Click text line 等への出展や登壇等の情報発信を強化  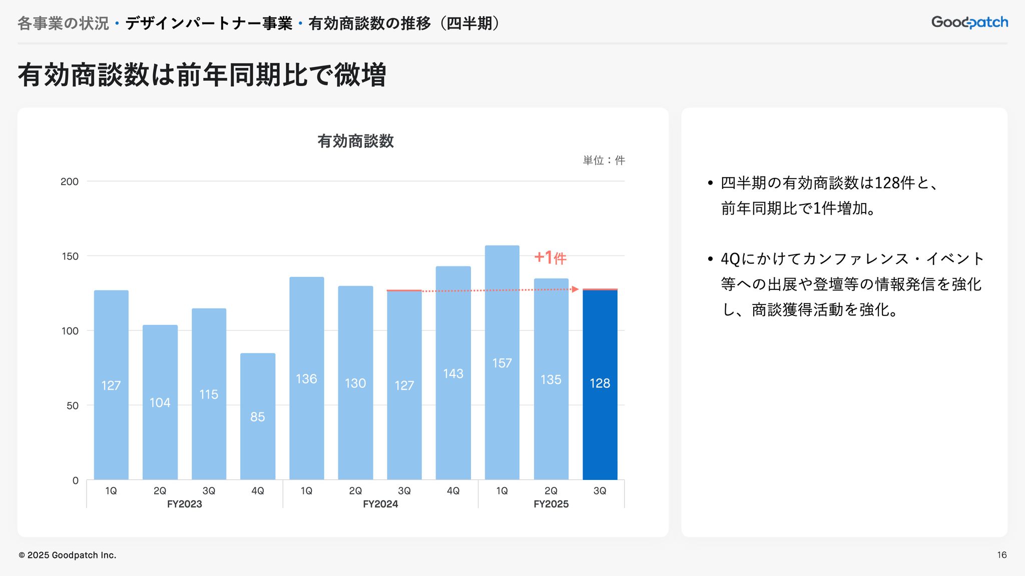click(851, 284)
